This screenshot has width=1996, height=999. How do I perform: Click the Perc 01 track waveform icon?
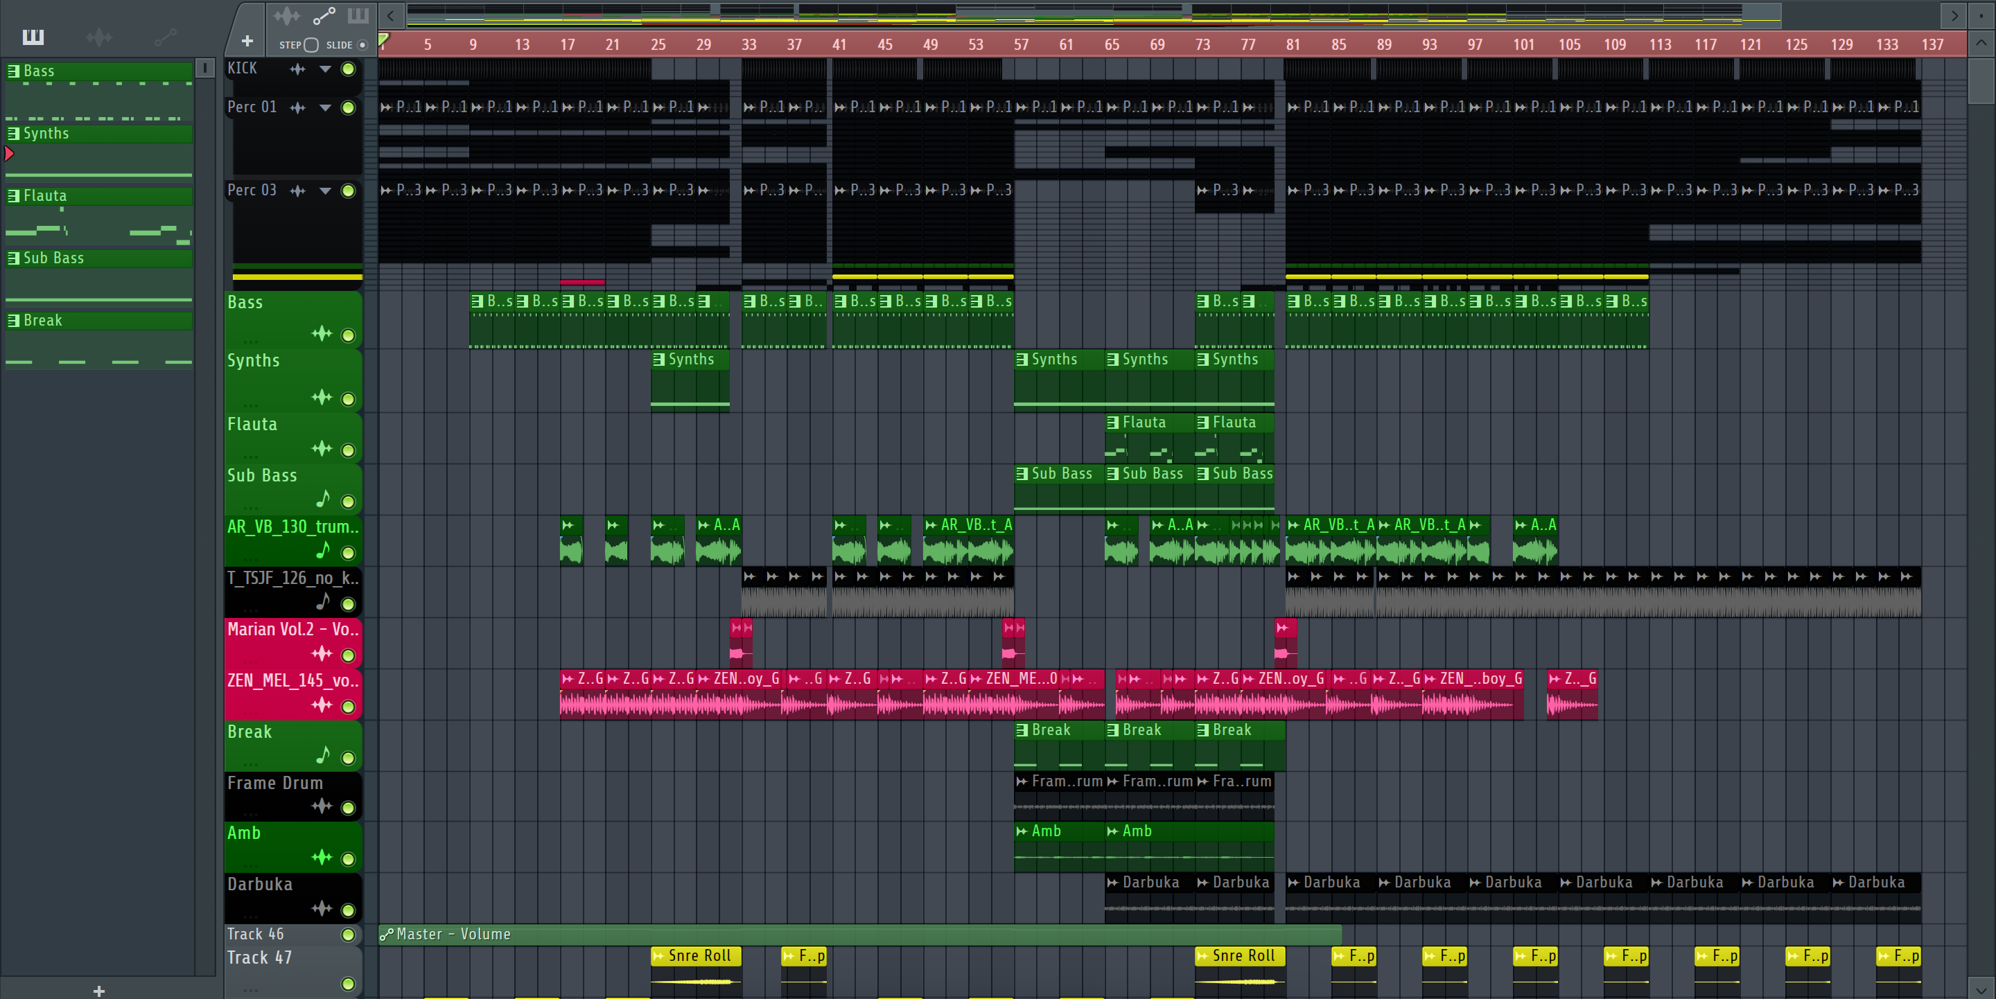click(297, 107)
